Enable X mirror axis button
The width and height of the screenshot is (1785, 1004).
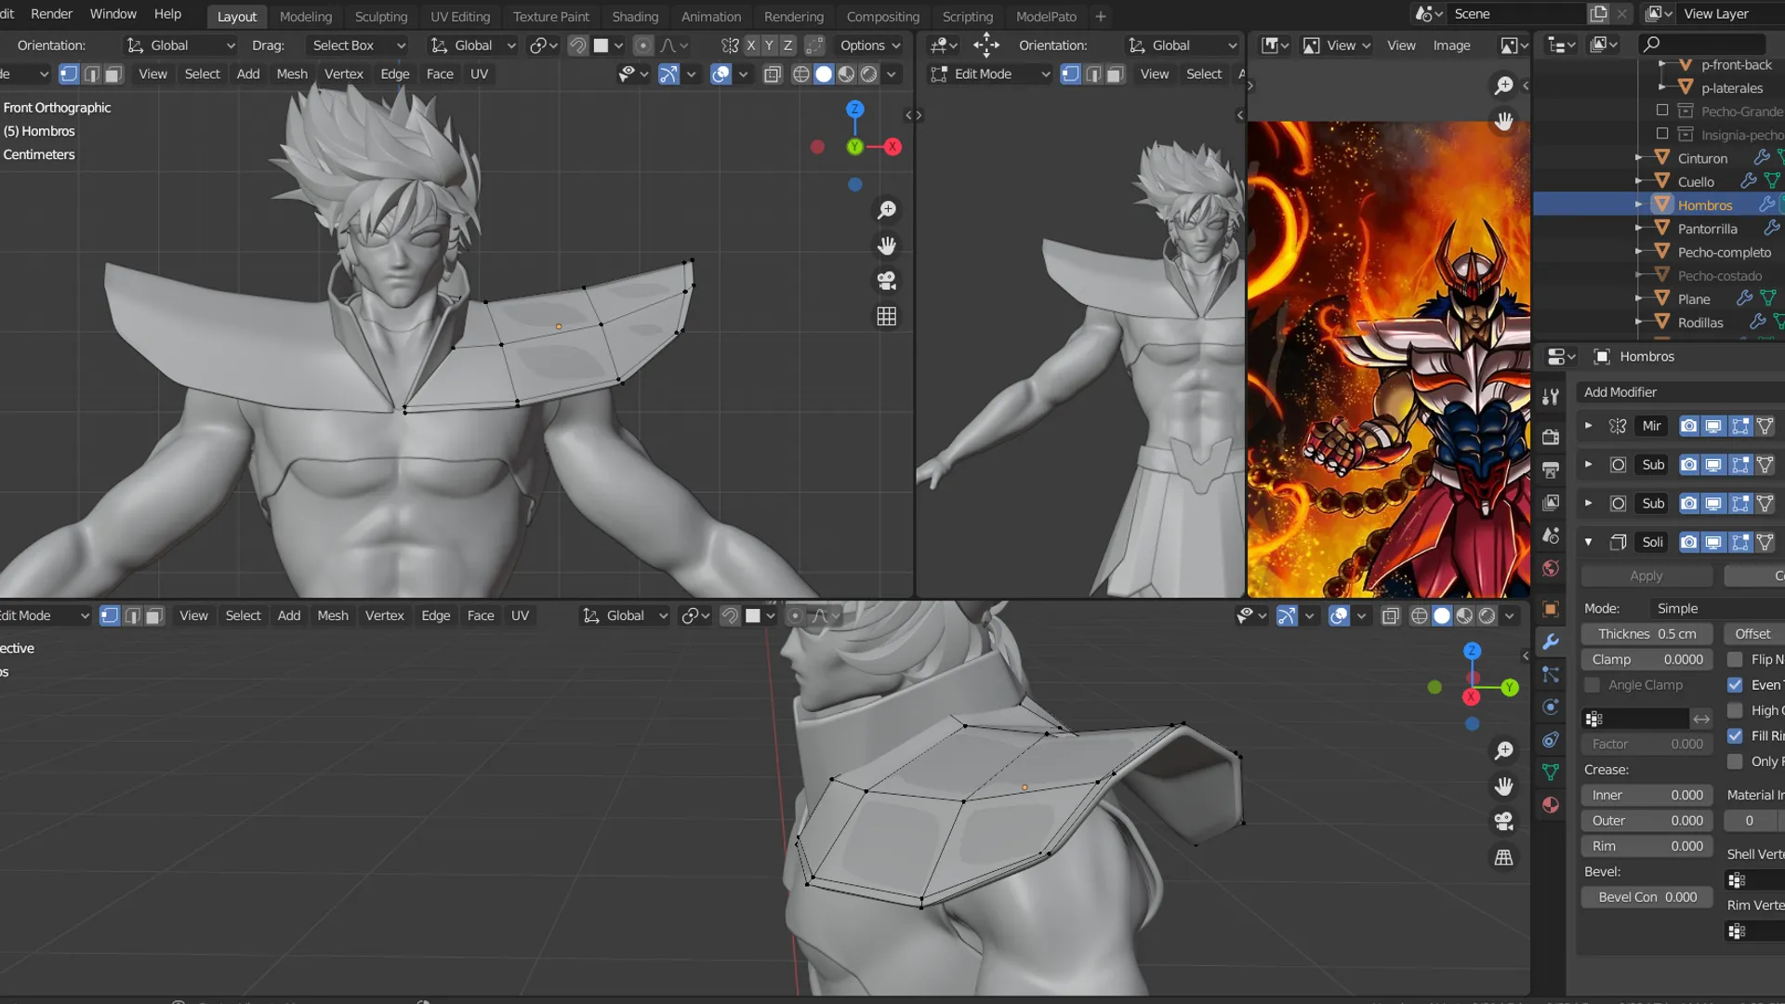pyautogui.click(x=751, y=46)
